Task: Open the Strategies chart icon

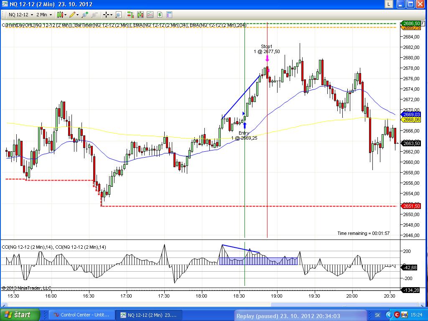Action: [150, 15]
